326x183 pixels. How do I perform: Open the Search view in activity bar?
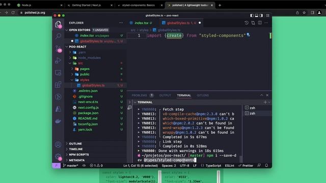[x=58, y=36]
